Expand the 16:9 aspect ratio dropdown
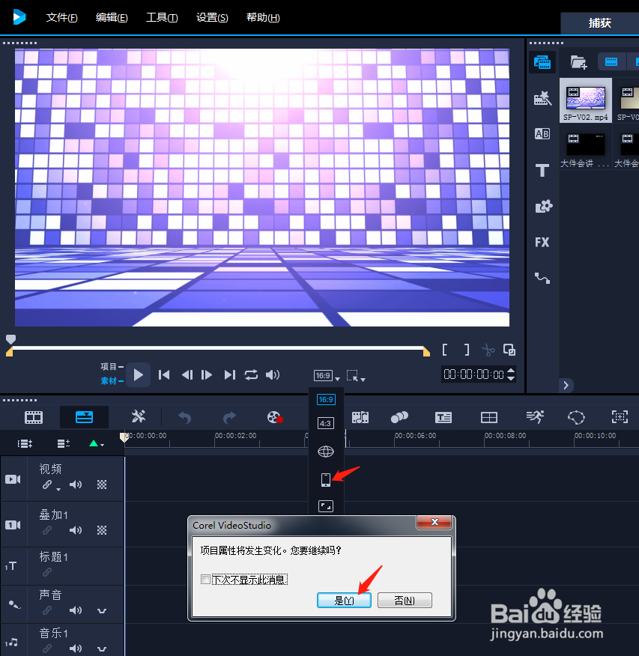This screenshot has height=656, width=639. 327,376
